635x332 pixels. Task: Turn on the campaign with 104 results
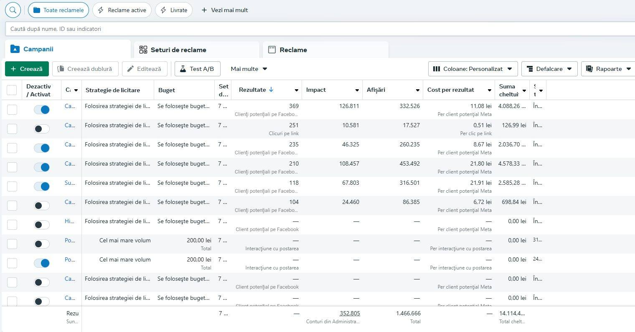click(42, 206)
